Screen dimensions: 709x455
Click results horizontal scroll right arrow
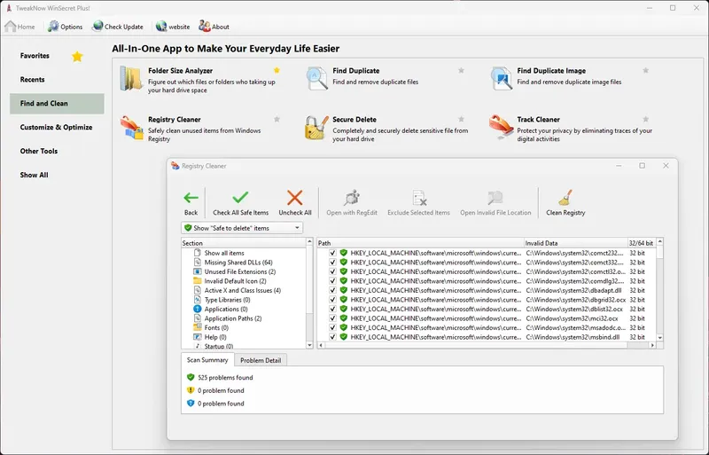tap(652, 345)
